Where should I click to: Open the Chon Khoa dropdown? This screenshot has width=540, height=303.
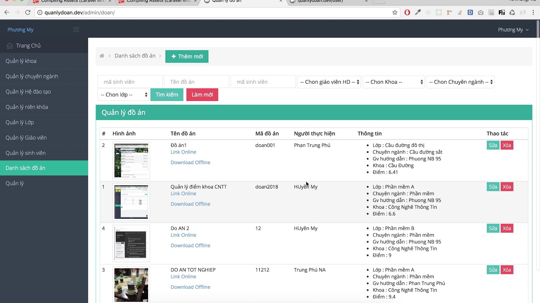(x=394, y=82)
